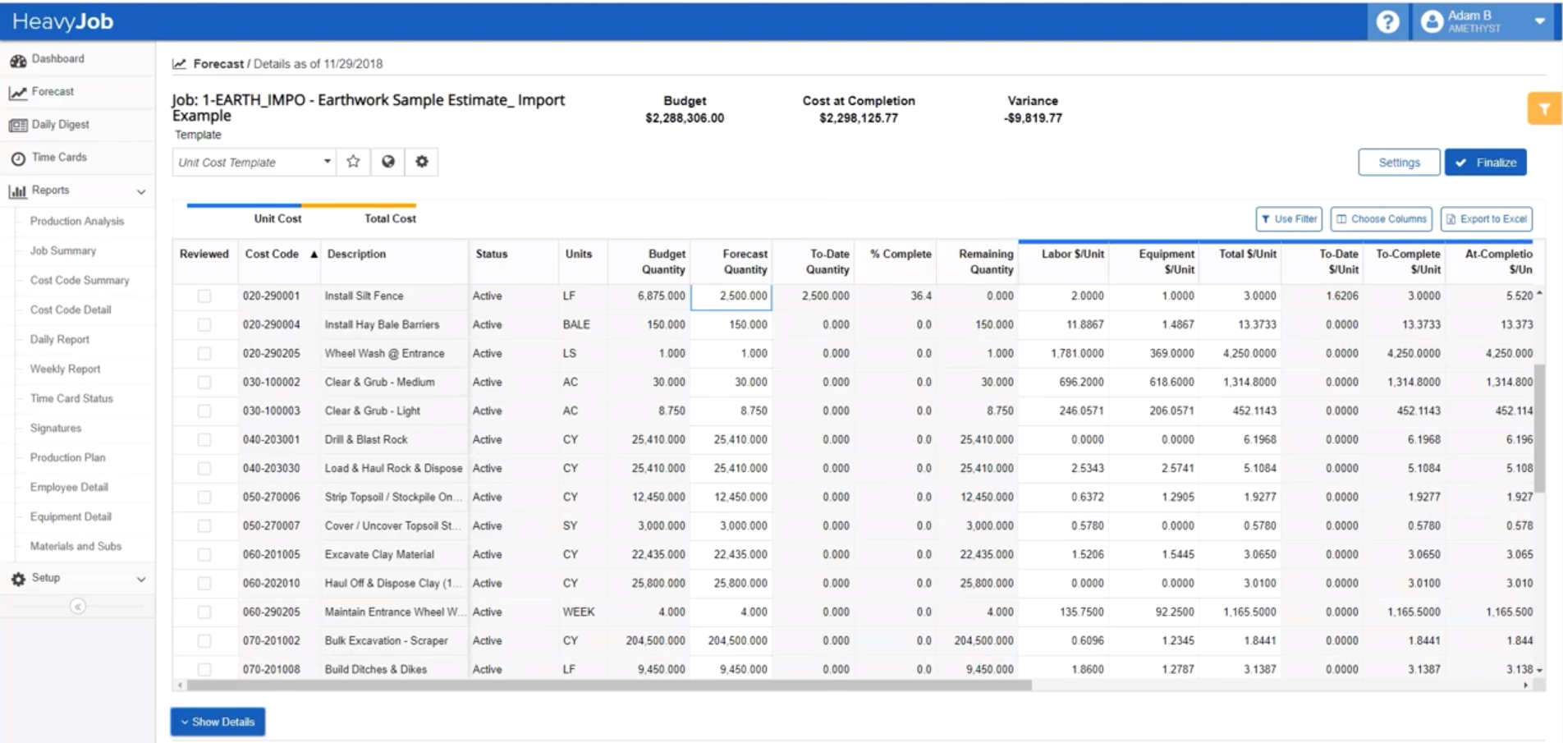Check the Reviewed box for Bulk Excavation - Scraper
Image resolution: width=1563 pixels, height=743 pixels.
tap(204, 640)
